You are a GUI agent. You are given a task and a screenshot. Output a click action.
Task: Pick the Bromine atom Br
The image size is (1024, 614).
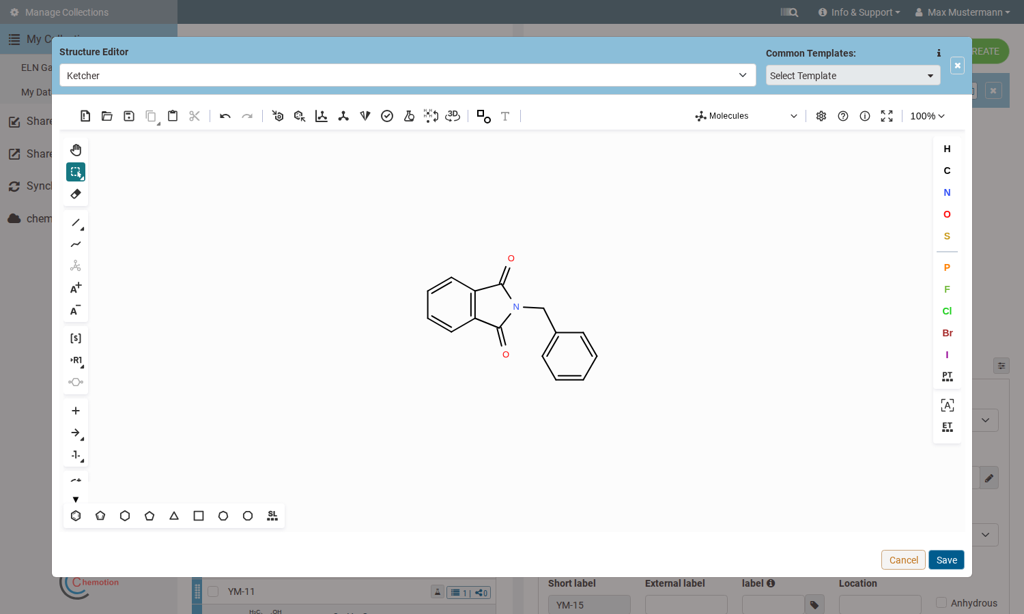tap(947, 333)
